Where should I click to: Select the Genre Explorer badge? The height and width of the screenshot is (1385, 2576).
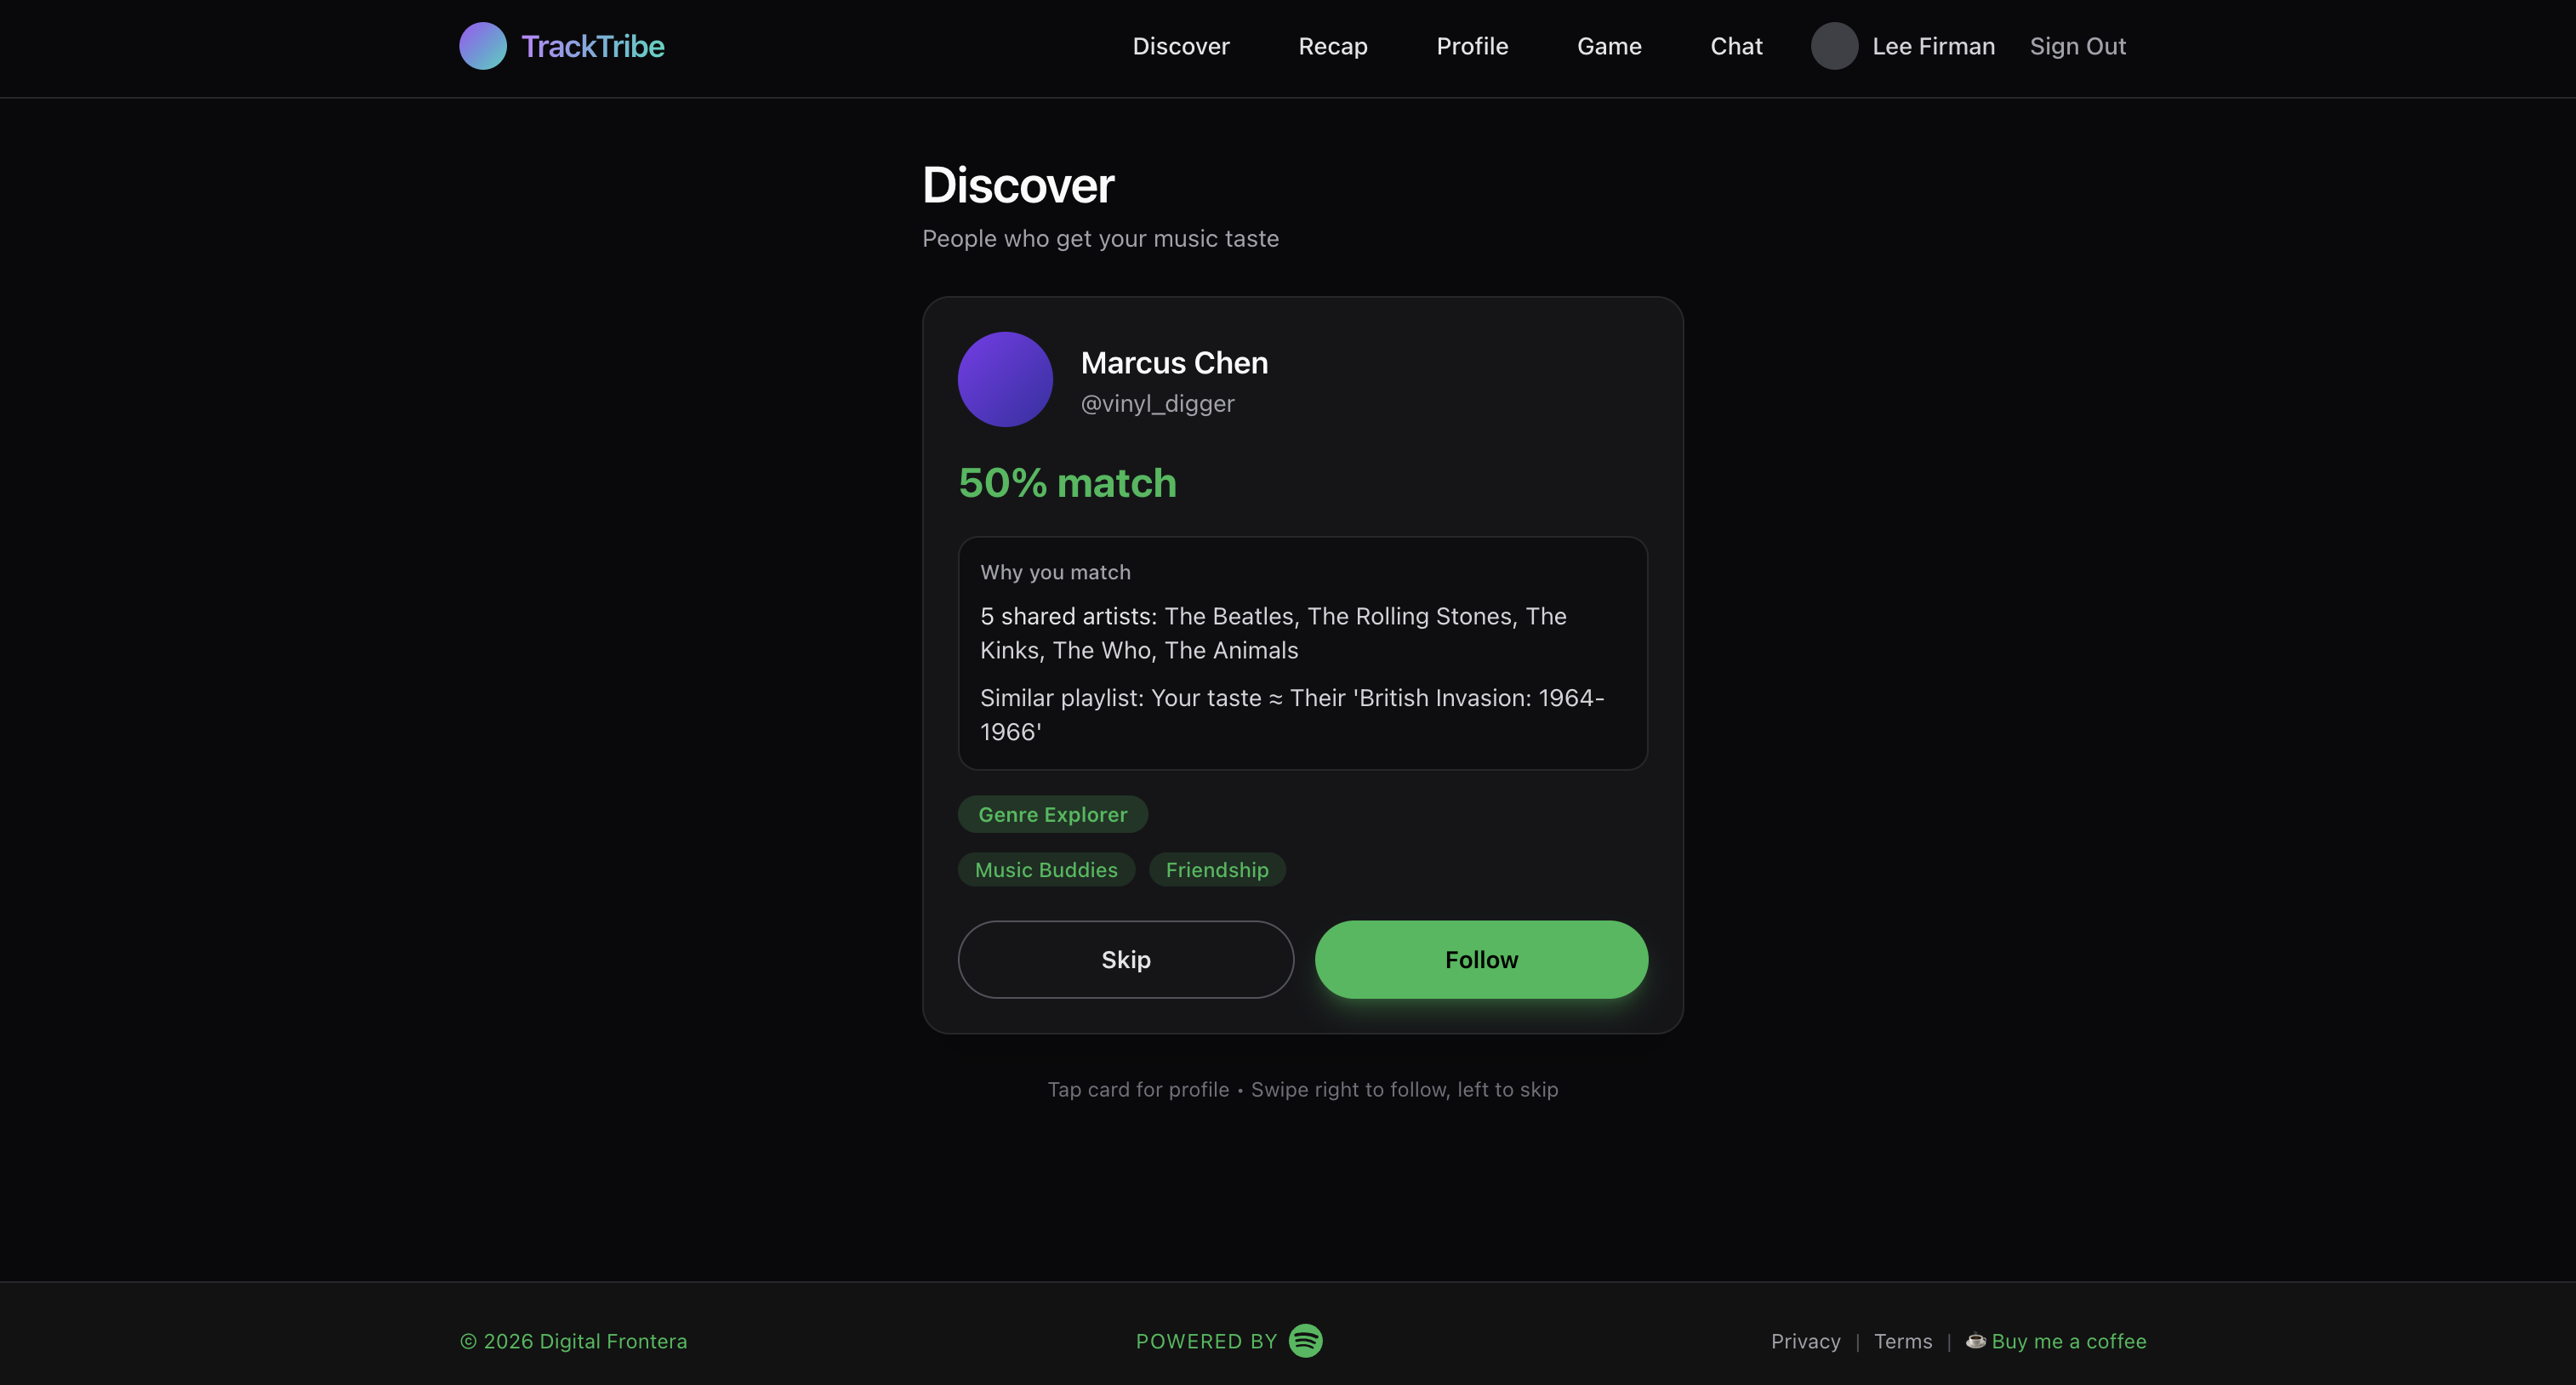point(1052,814)
